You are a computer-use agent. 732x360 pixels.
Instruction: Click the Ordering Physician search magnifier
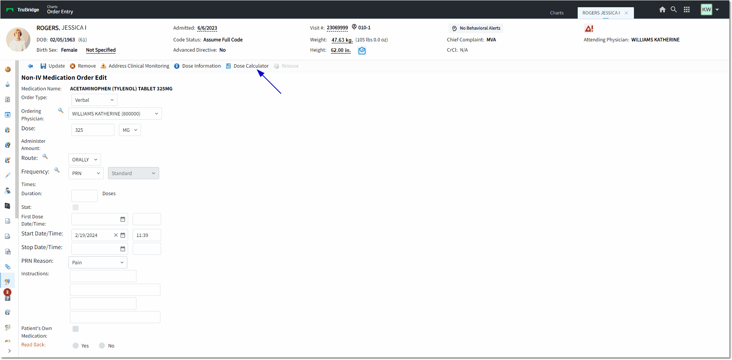coord(60,111)
